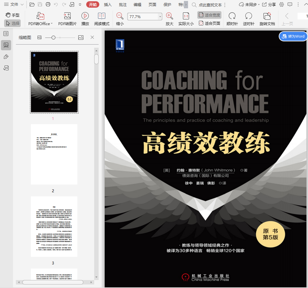The width and height of the screenshot is (308, 288).
Task: Open the feedback comment icon
Action: click(x=290, y=4)
